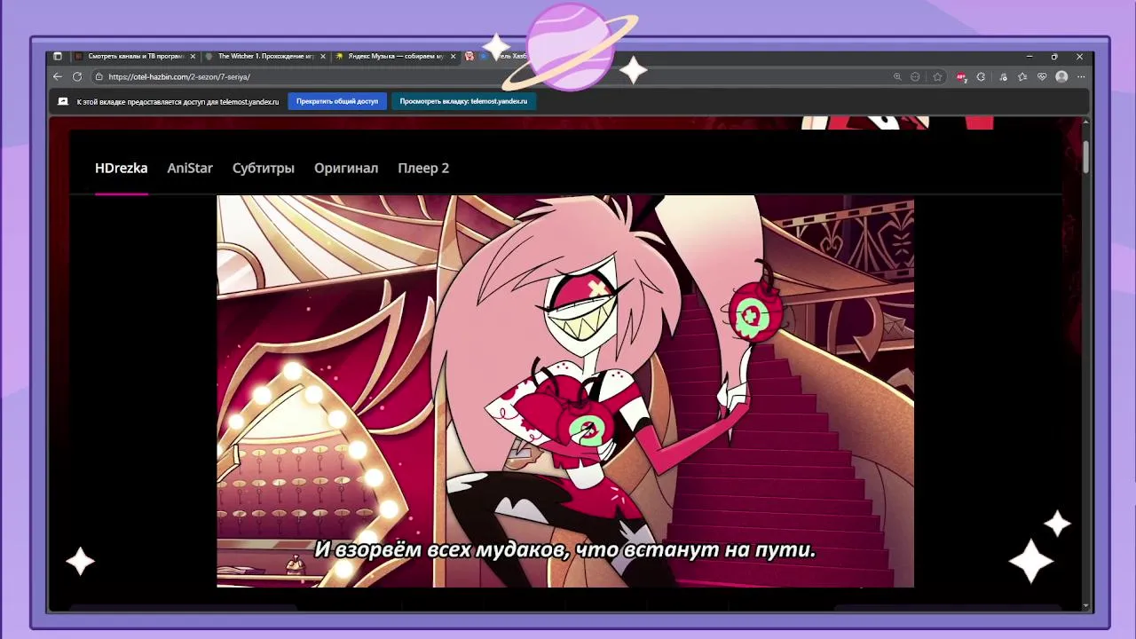Open the Favorites list icon
1136x639 pixels.
[1022, 77]
